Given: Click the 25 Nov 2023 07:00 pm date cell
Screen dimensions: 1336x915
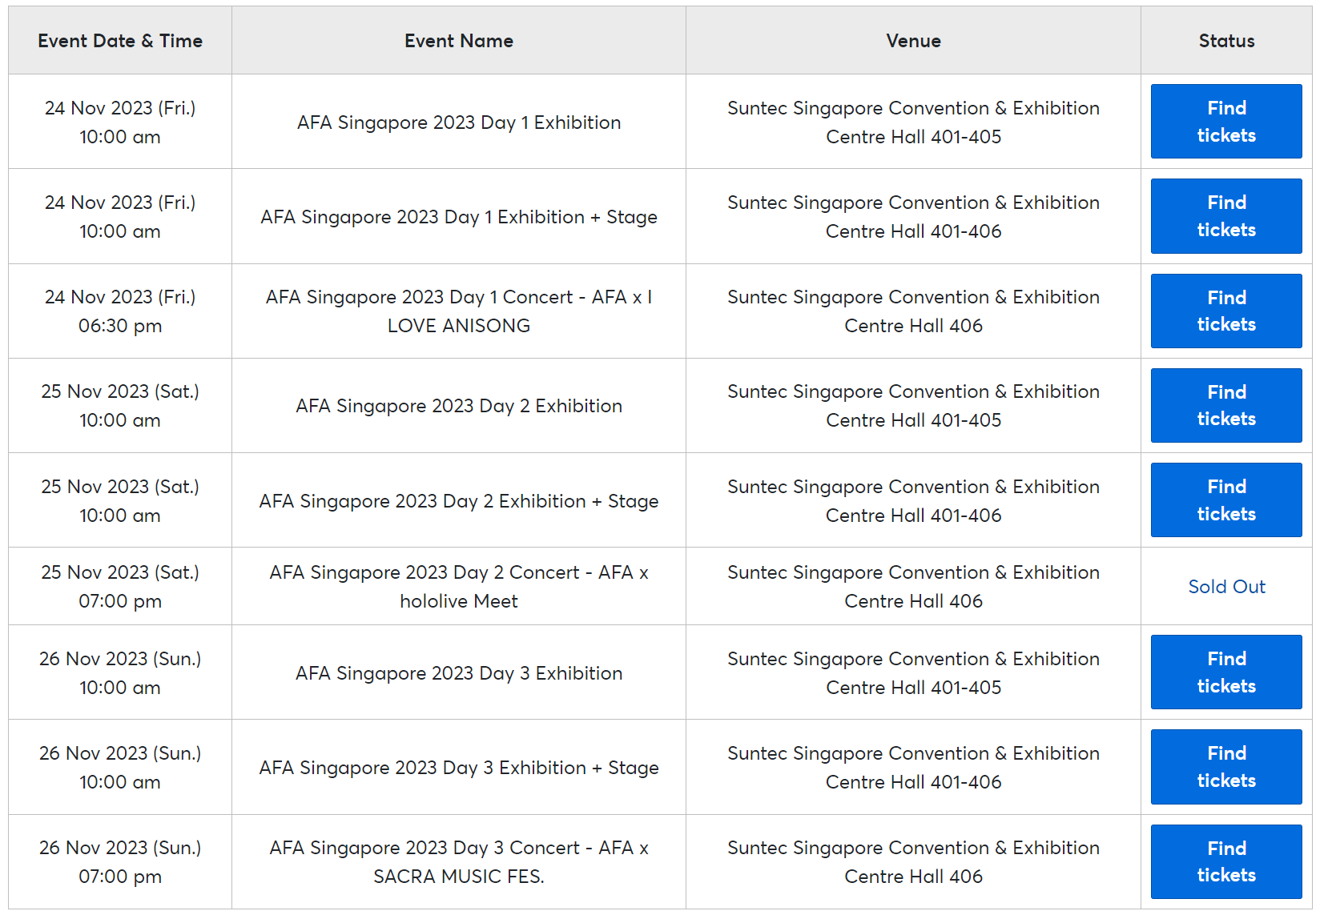Looking at the screenshot, I should click(120, 587).
